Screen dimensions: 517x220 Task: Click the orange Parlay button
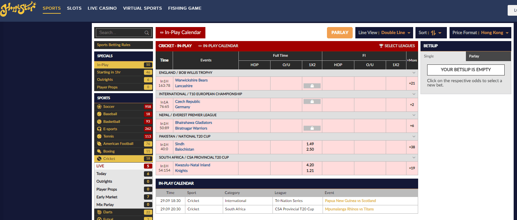(340, 33)
